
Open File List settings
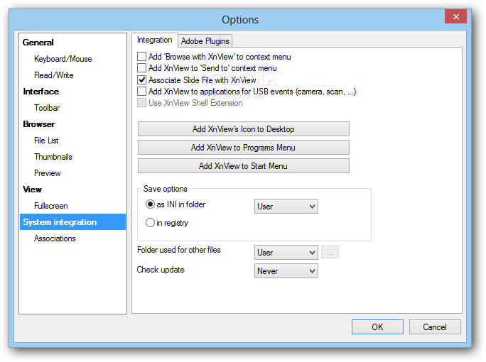coord(46,141)
